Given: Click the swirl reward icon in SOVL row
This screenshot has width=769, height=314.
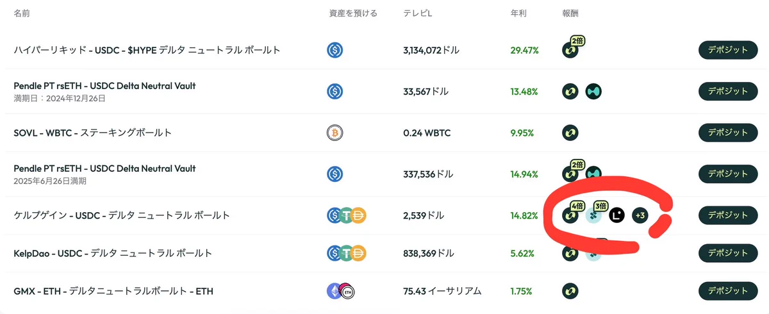Looking at the screenshot, I should (x=570, y=133).
